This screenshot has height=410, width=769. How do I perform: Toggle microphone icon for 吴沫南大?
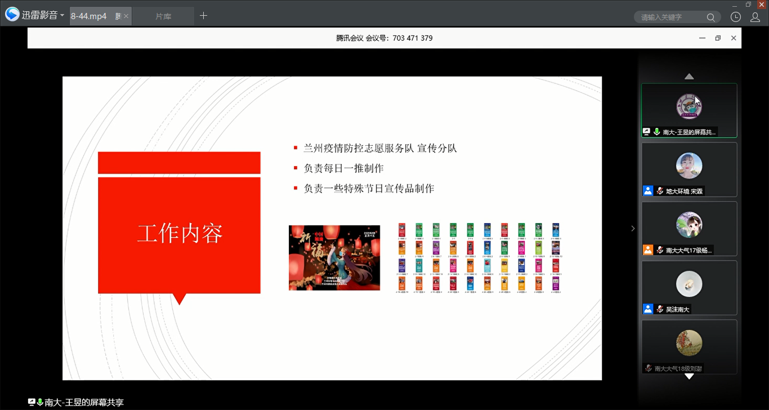[x=660, y=309]
